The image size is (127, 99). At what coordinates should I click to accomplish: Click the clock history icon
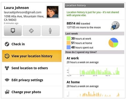(x=7, y=56)
